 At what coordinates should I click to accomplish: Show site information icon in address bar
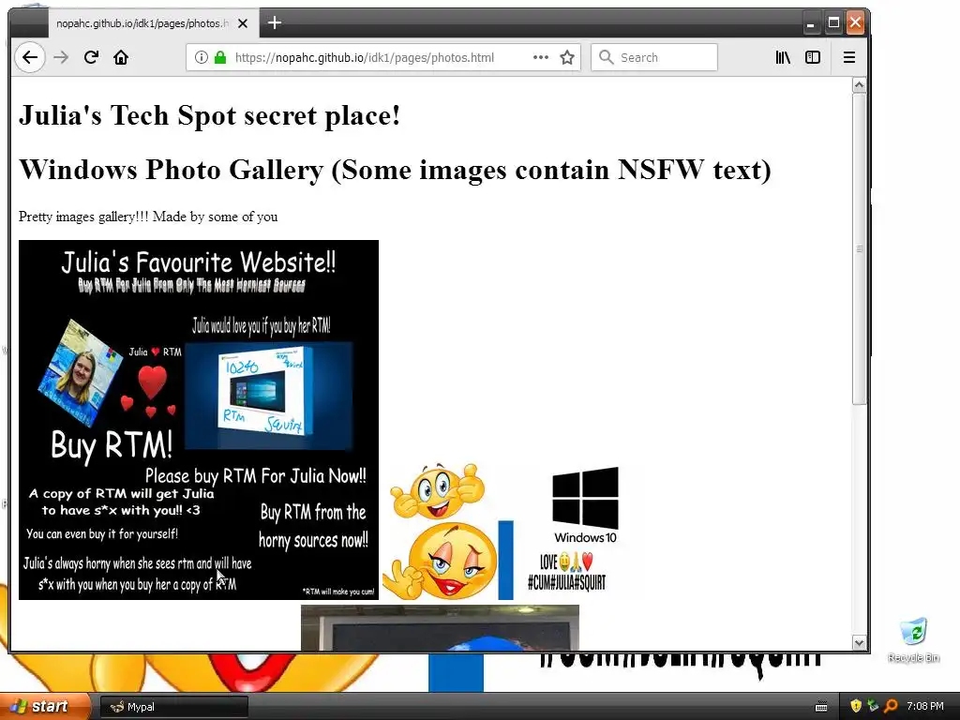pyautogui.click(x=201, y=57)
